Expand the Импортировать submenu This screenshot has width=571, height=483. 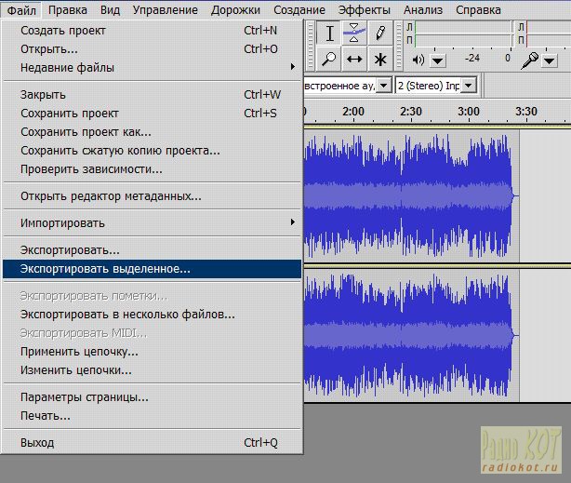tap(153, 222)
